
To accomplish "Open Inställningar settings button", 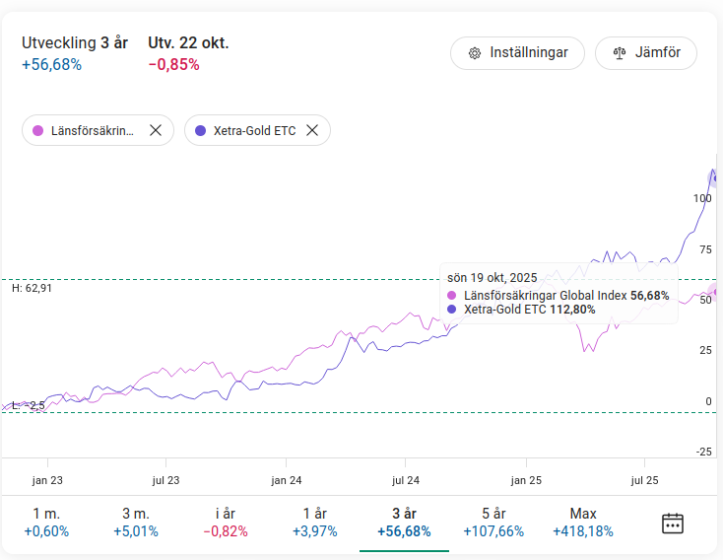I will [517, 53].
